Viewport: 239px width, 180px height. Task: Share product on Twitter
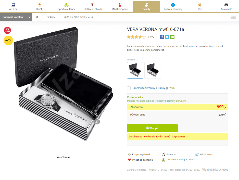(167, 37)
